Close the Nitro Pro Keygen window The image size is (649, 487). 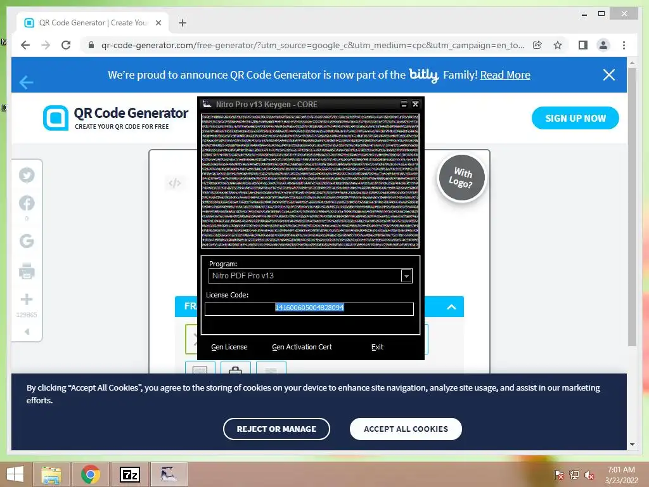416,104
